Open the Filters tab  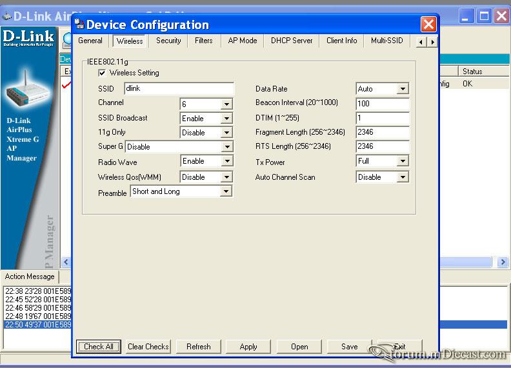(x=204, y=41)
